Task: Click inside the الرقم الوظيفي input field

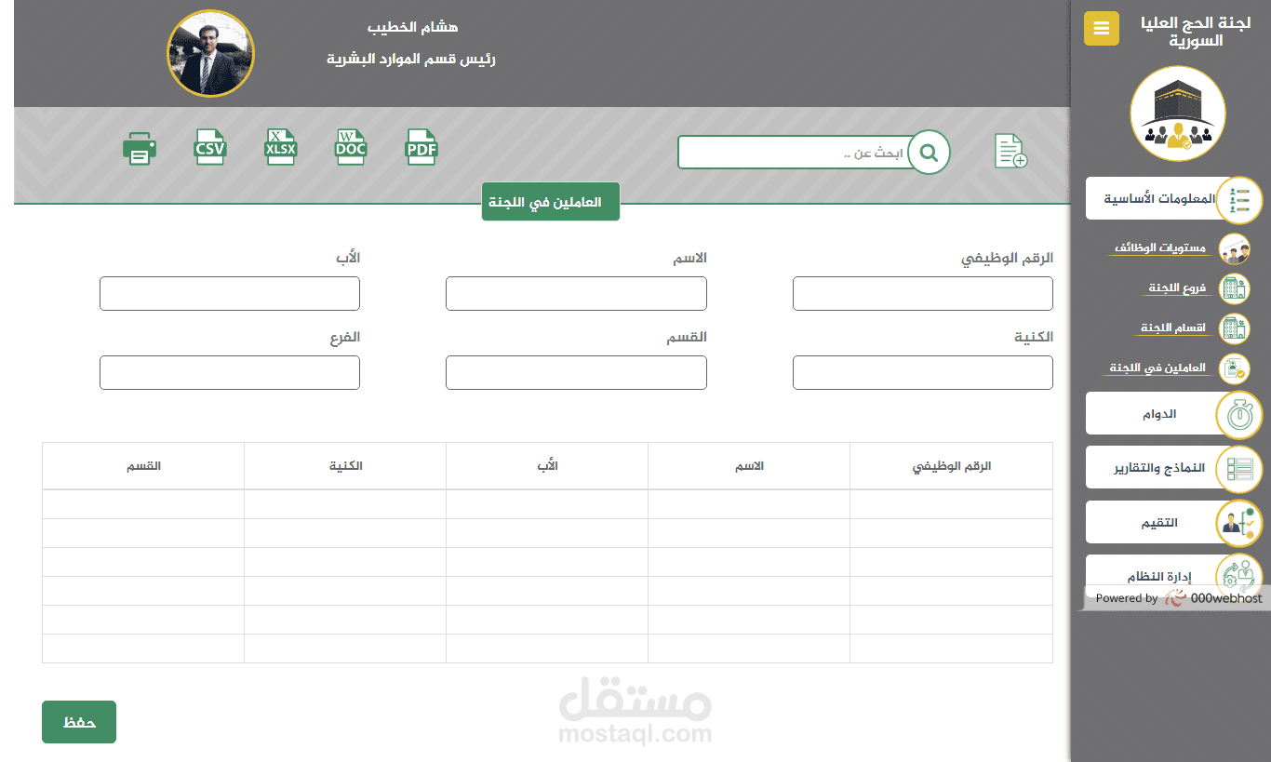Action: point(922,293)
